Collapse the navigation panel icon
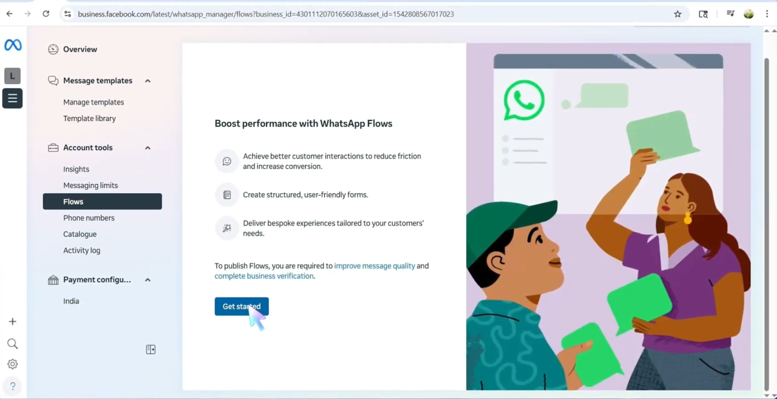This screenshot has width=777, height=399. (x=151, y=349)
